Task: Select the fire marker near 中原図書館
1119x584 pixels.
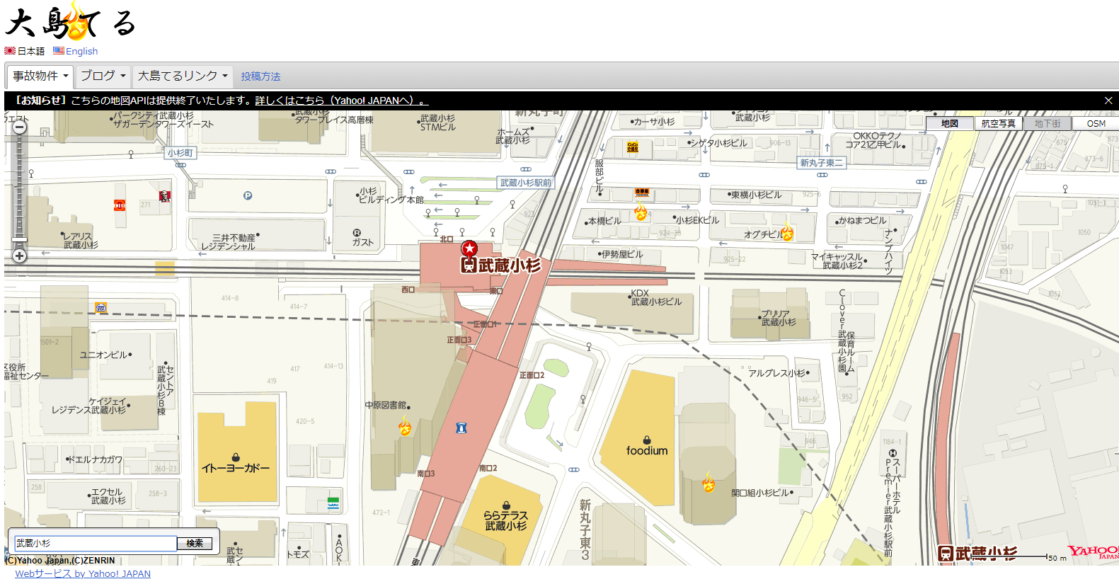Action: (405, 427)
